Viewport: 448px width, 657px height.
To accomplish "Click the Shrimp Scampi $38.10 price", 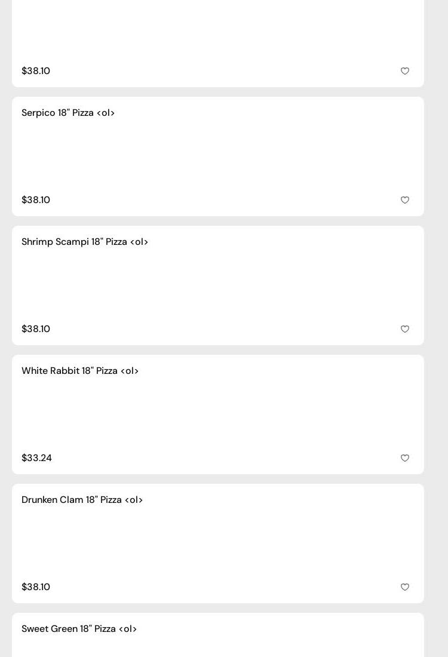I will [36, 329].
